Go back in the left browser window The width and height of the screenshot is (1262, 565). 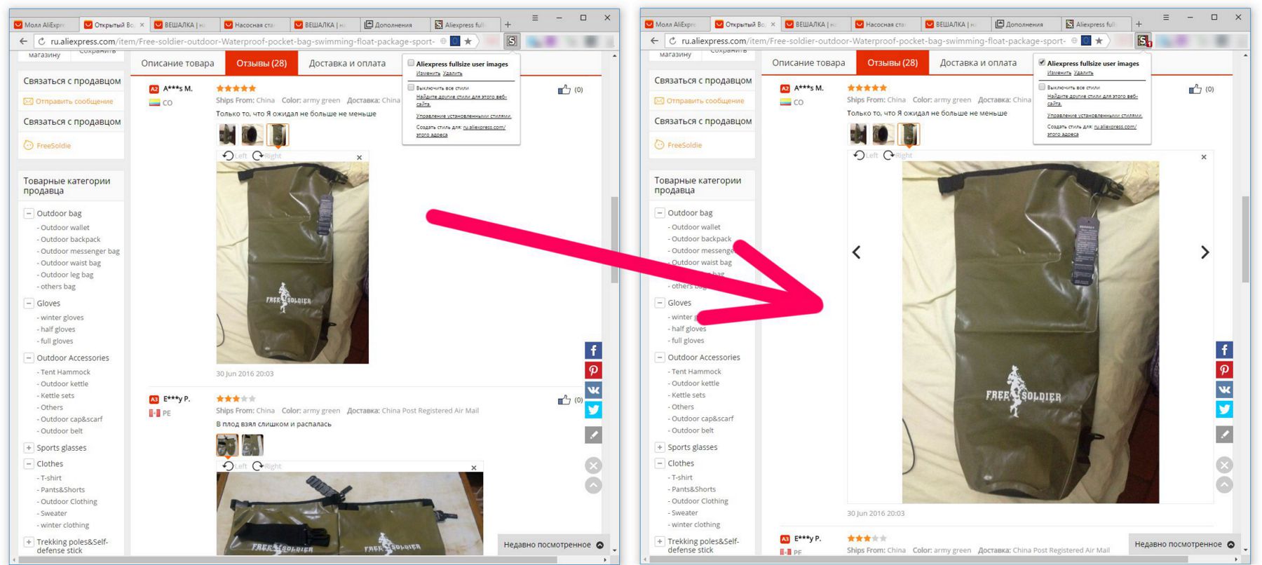tap(23, 41)
